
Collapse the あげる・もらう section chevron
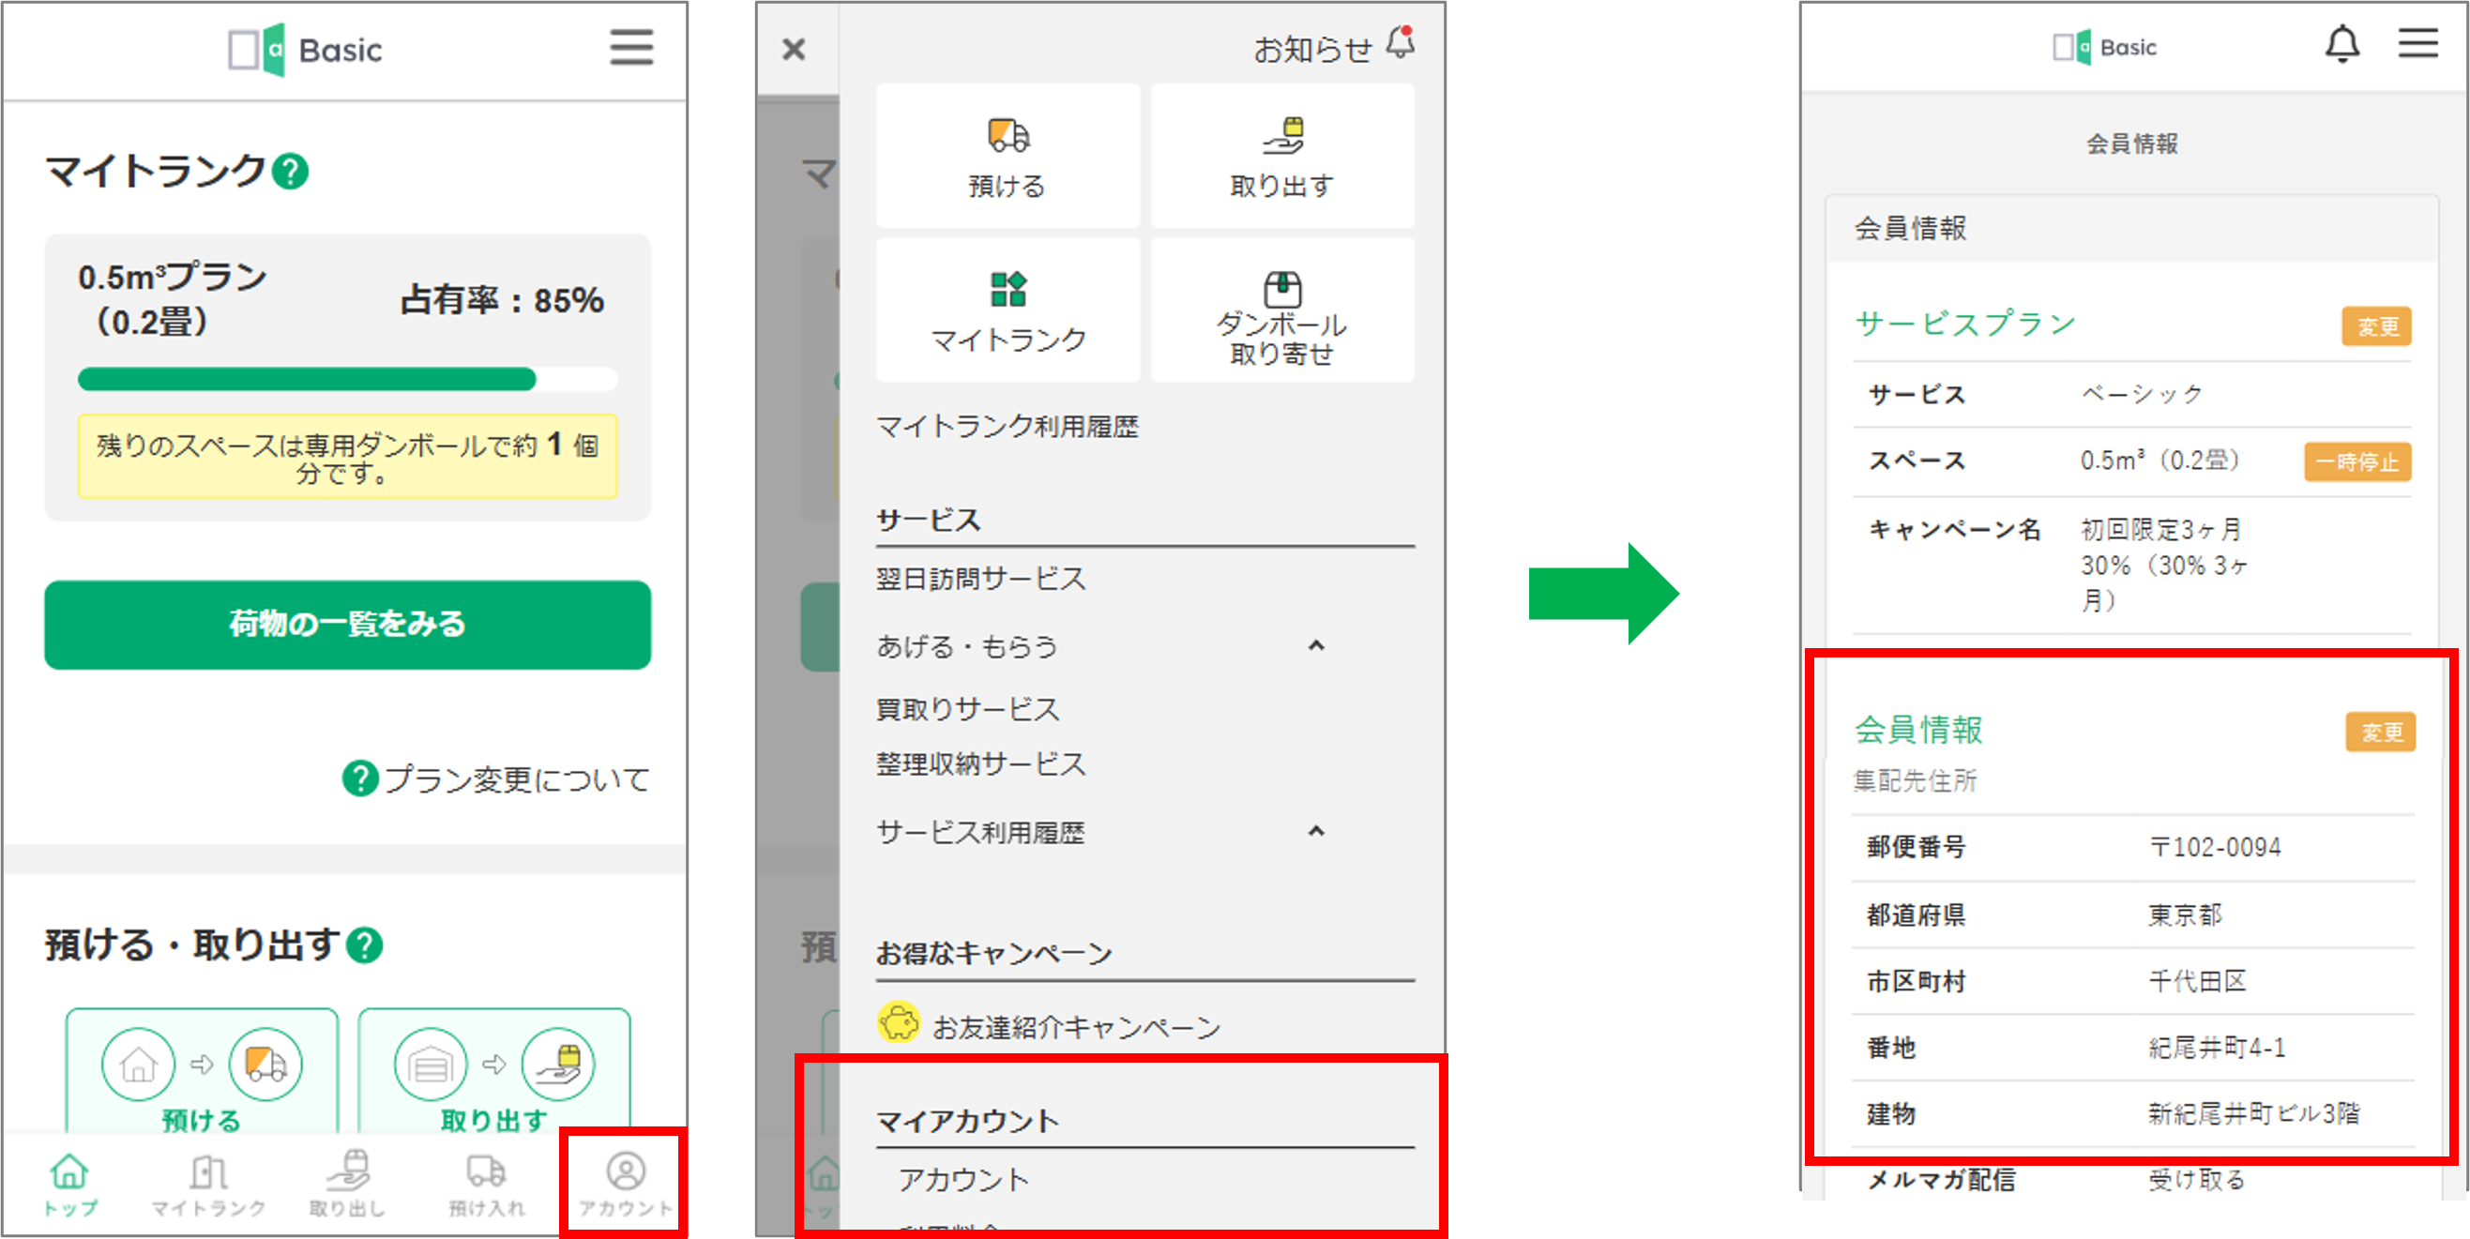pos(1315,646)
